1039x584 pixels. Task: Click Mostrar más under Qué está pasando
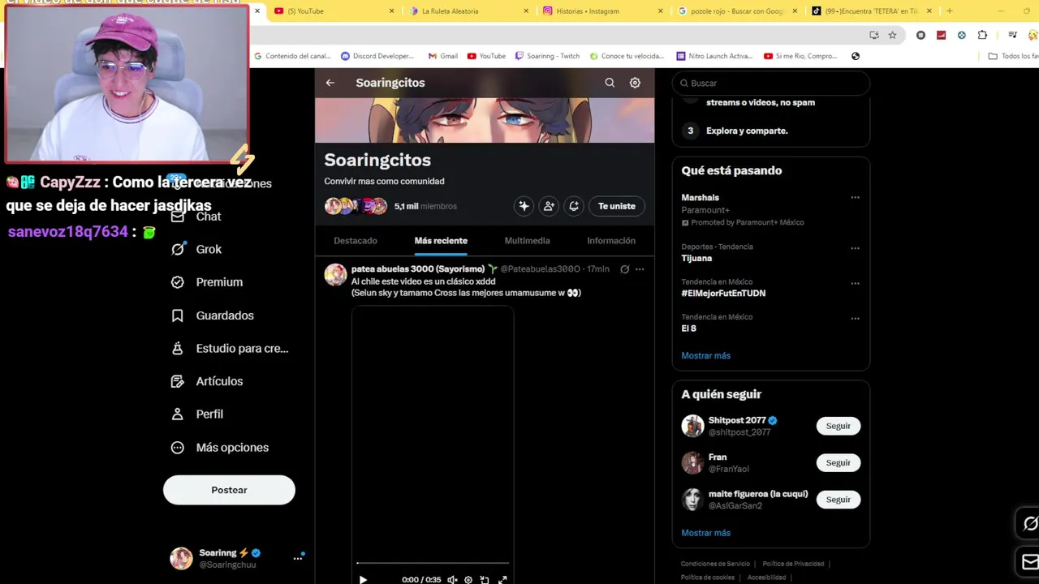coord(706,355)
